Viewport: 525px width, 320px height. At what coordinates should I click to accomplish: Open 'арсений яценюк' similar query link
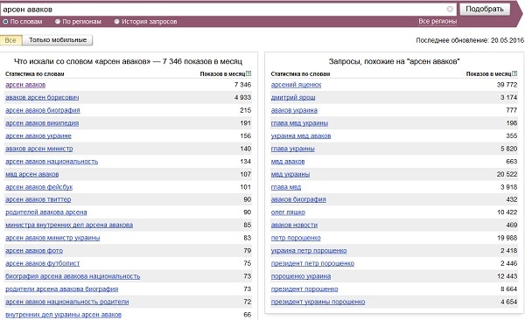[x=296, y=85]
